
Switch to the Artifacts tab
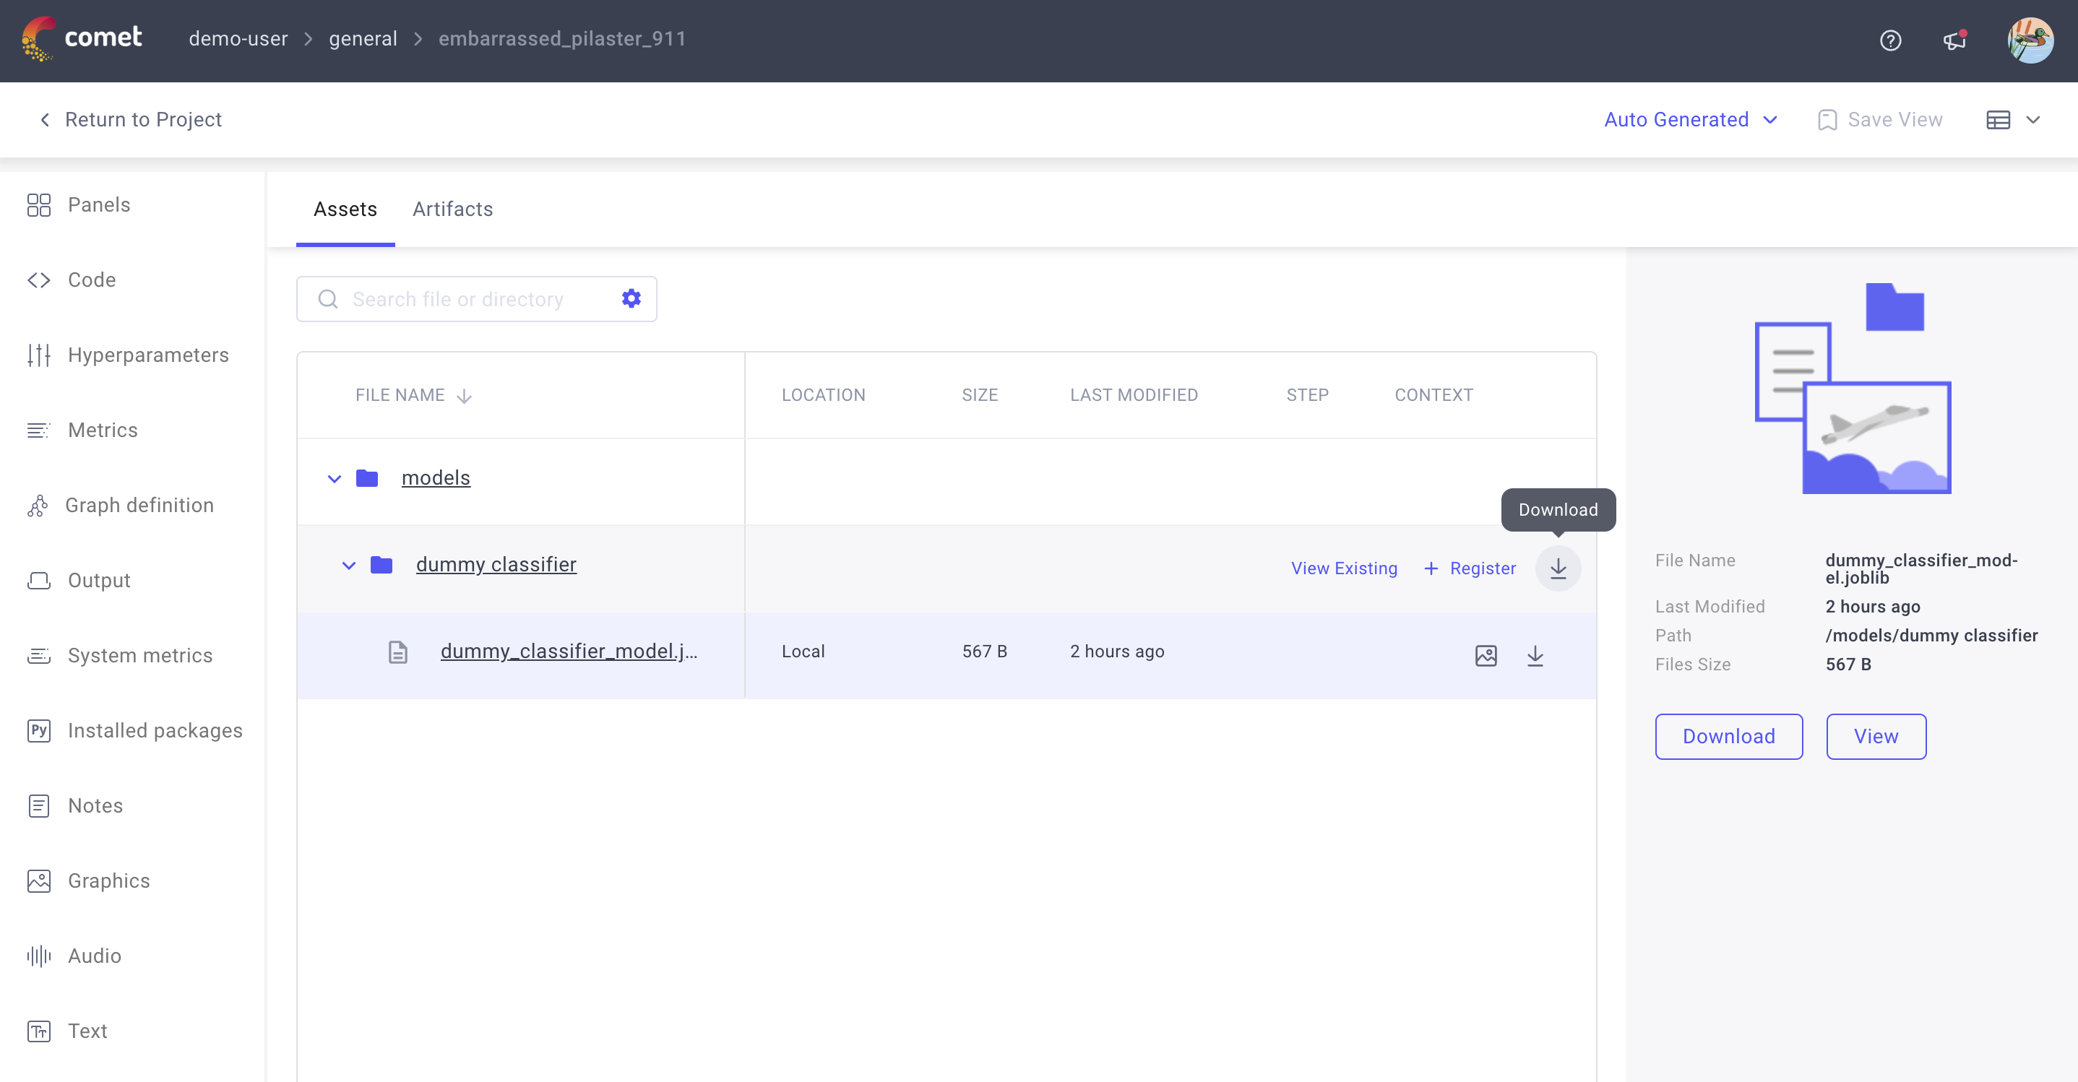[x=452, y=209]
